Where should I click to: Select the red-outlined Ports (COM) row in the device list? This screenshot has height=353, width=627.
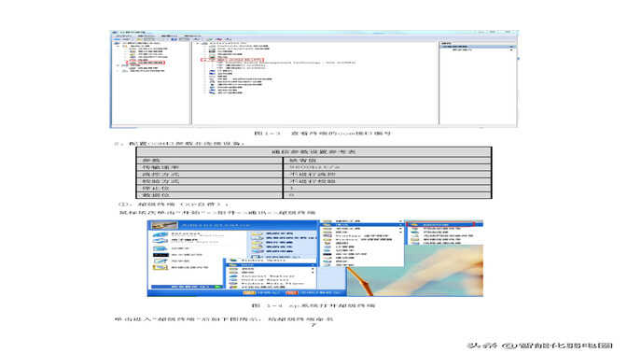click(x=232, y=59)
